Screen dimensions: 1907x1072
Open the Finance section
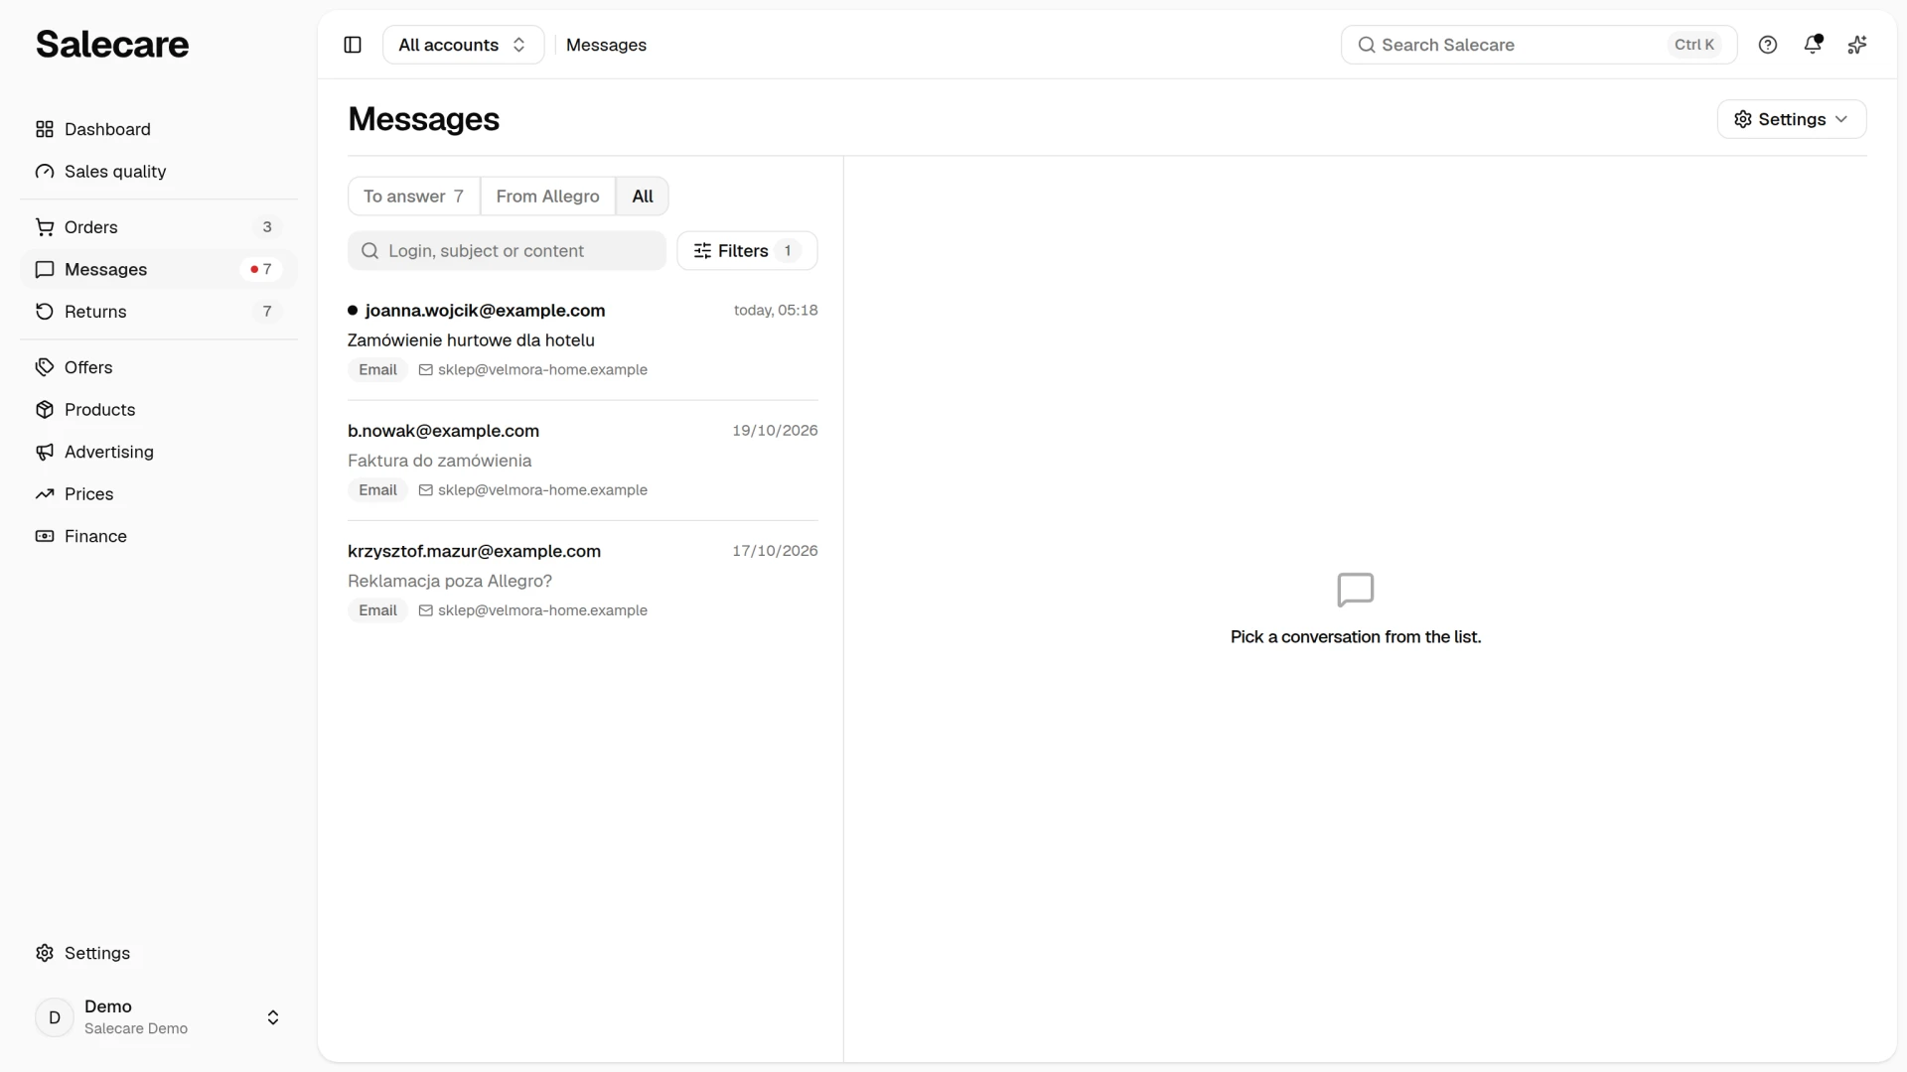tap(159, 536)
